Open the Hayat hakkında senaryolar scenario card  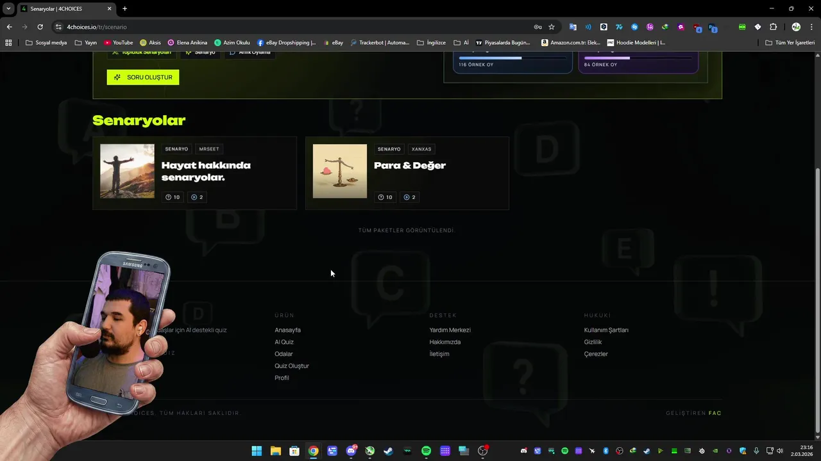pyautogui.click(x=194, y=173)
